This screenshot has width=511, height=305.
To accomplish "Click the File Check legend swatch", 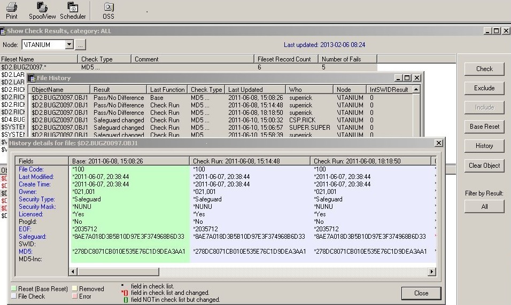I will pyautogui.click(x=14, y=296).
